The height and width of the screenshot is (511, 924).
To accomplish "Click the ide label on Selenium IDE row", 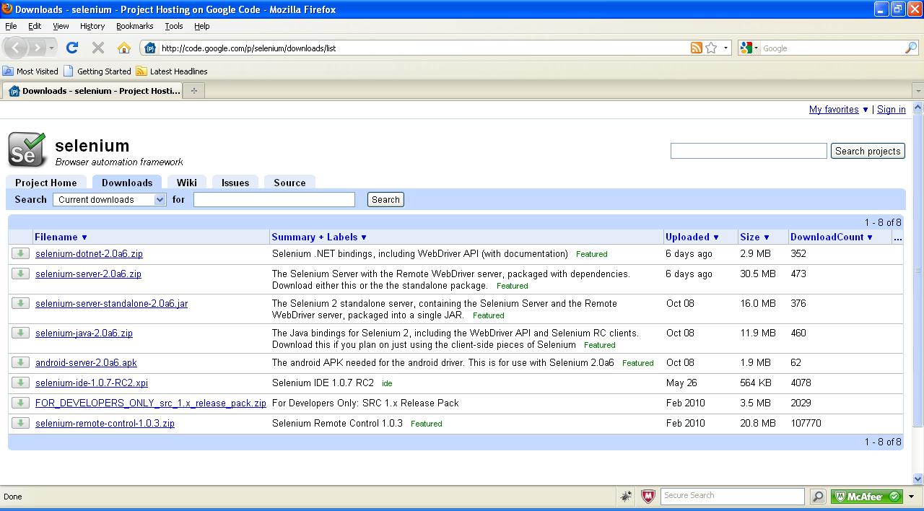I will (x=387, y=383).
